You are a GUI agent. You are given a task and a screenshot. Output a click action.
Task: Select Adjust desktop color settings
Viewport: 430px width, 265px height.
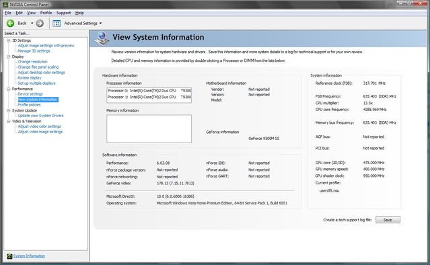coord(42,73)
